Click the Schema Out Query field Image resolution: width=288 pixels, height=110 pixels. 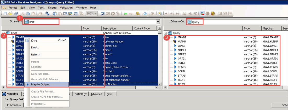195,22
